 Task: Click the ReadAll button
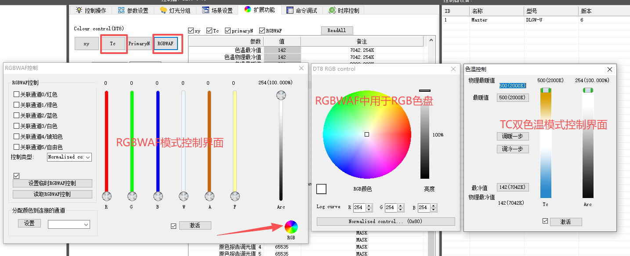[337, 30]
